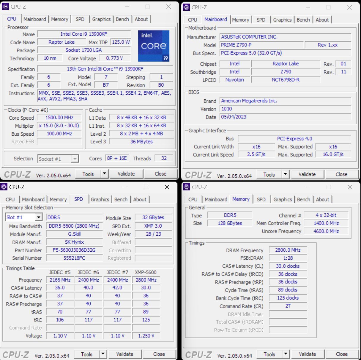Open the Bench tab in the Mainboard window
Viewport: 361px width, 360px height.
(303, 20)
